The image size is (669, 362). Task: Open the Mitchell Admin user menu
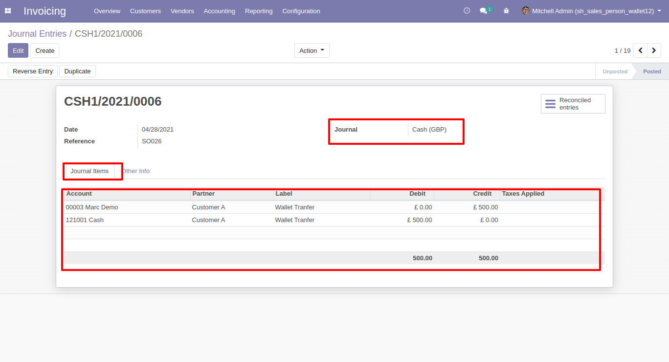coord(592,11)
